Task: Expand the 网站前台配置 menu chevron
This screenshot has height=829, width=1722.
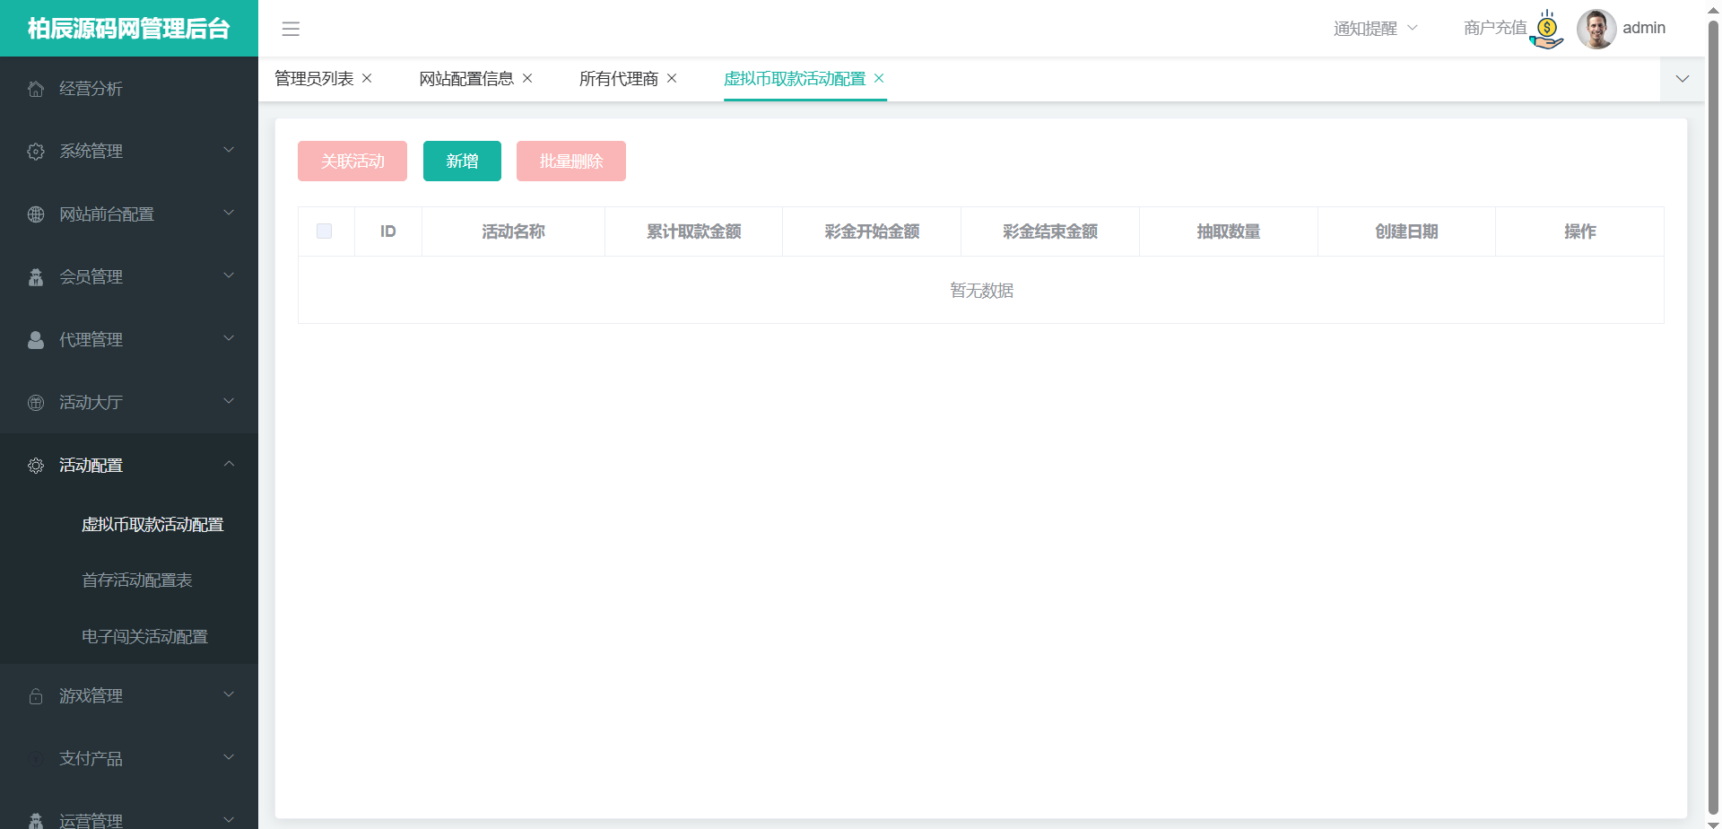Action: [x=229, y=213]
